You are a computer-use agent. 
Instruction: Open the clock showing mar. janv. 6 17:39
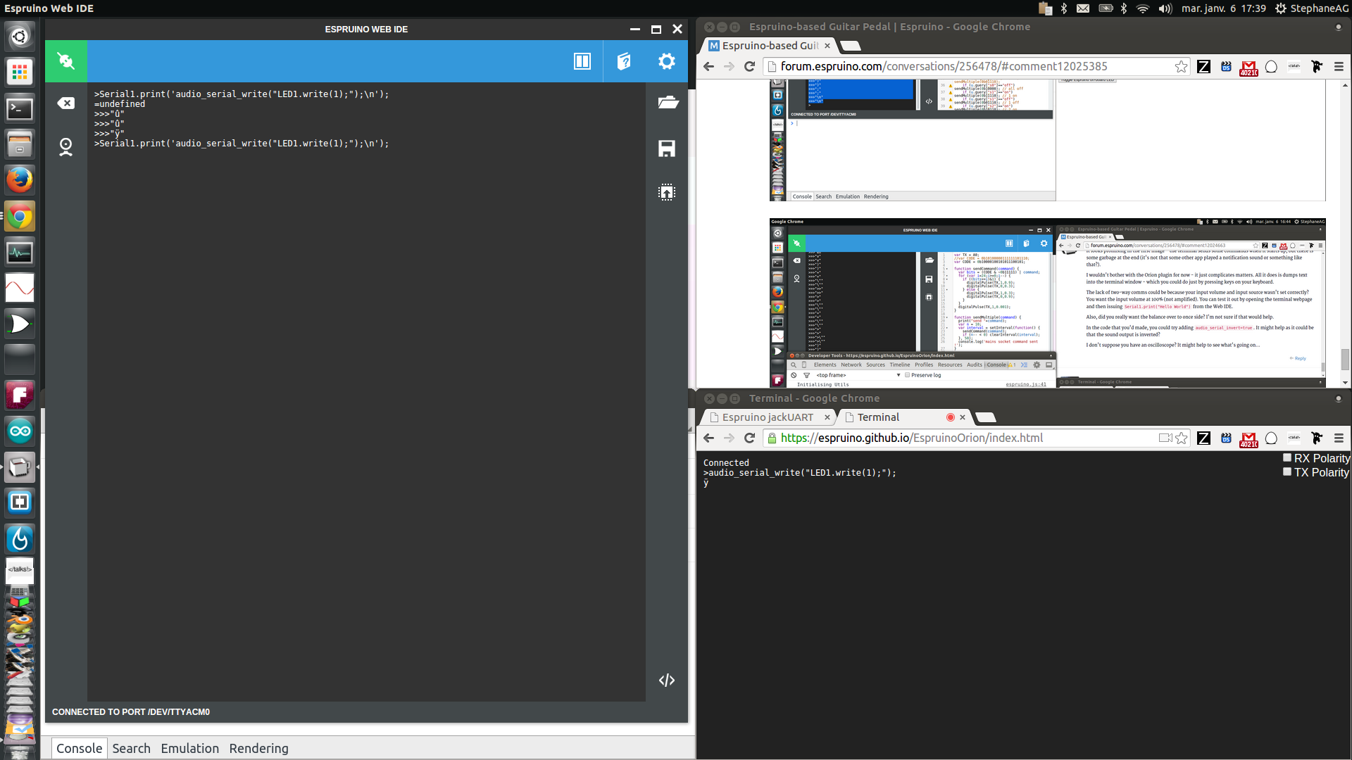point(1223,8)
